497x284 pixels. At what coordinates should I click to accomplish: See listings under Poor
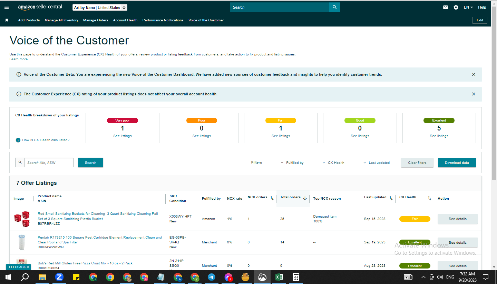(x=202, y=136)
